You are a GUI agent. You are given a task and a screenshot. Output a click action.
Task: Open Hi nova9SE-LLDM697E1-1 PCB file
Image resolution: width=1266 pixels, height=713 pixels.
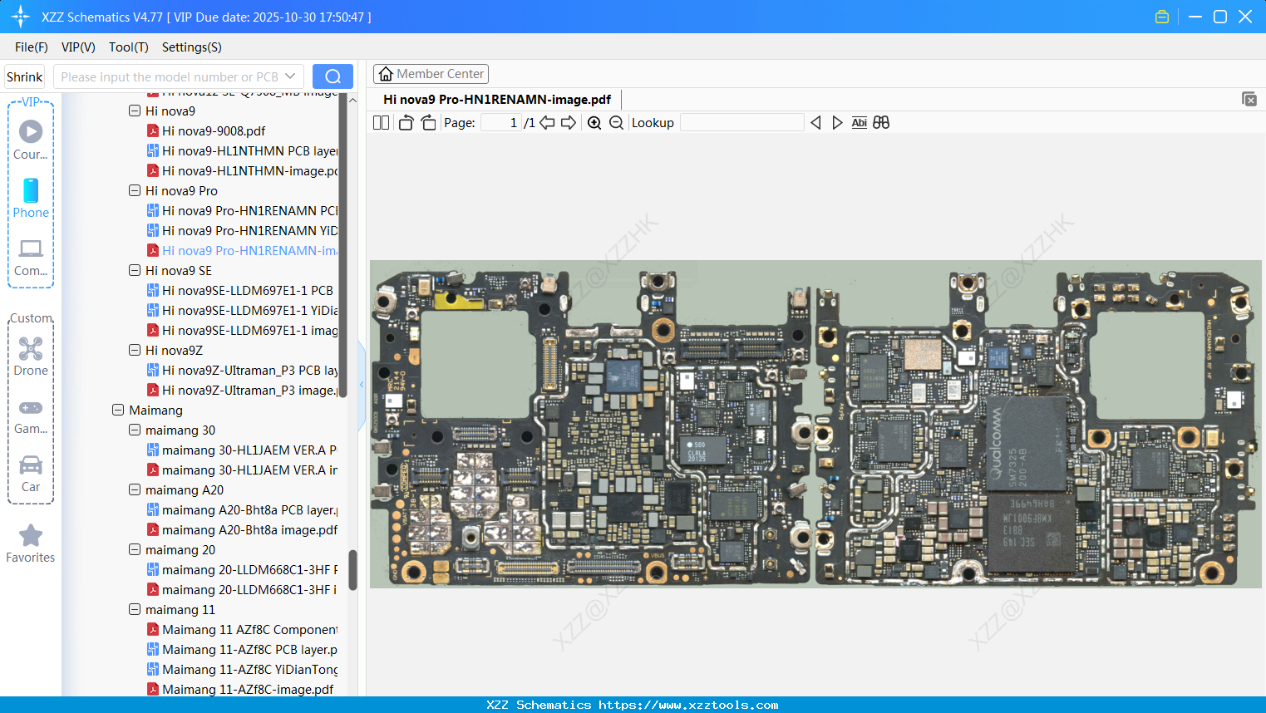tap(240, 290)
